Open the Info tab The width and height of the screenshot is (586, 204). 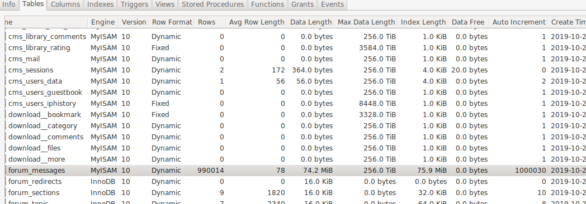(x=9, y=5)
